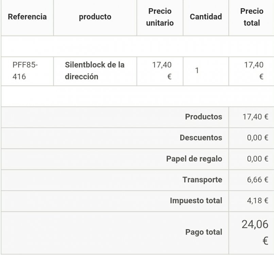The height and width of the screenshot is (255, 274).
Task: Click the Precio unitario column header
Action: pos(160,17)
